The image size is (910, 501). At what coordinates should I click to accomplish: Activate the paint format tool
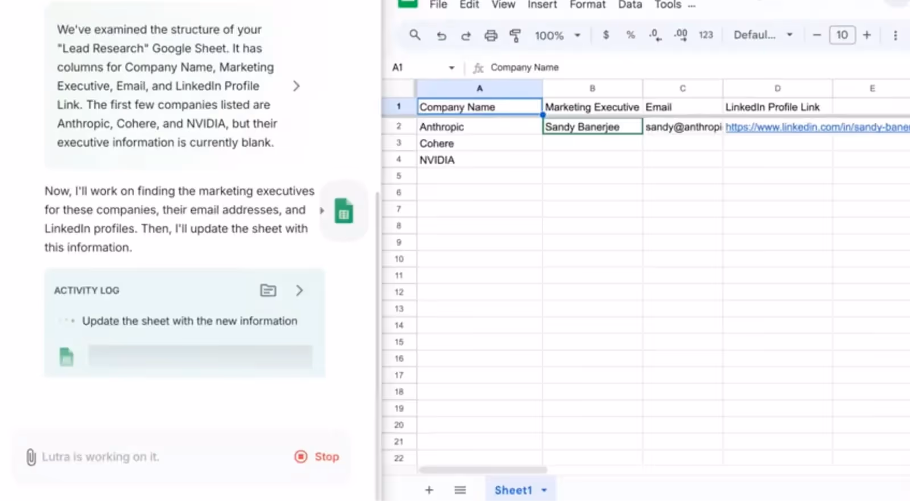tap(515, 36)
